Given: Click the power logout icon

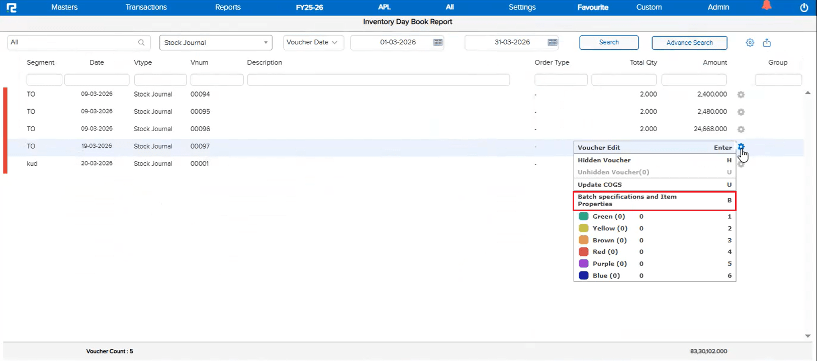Looking at the screenshot, I should coord(804,8).
